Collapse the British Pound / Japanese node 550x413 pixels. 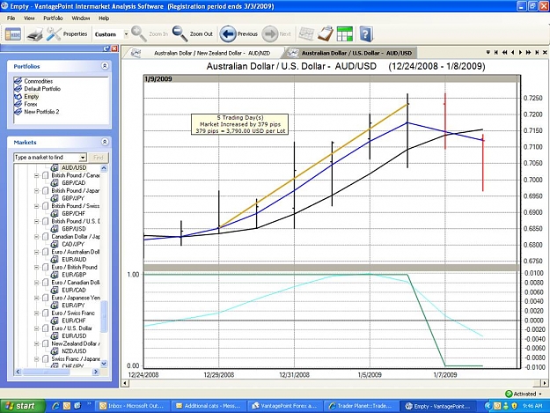(x=36, y=191)
